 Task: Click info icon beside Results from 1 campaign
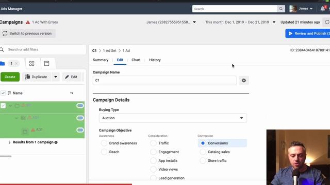pyautogui.click(x=56, y=142)
